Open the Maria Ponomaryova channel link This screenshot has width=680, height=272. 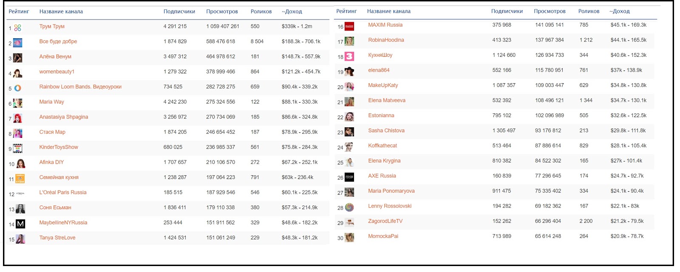tap(391, 191)
